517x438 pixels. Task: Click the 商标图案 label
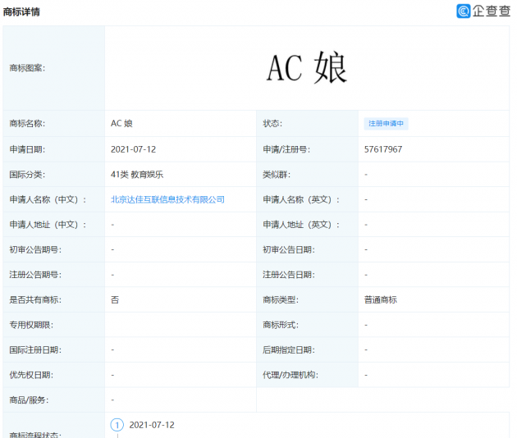pos(27,68)
